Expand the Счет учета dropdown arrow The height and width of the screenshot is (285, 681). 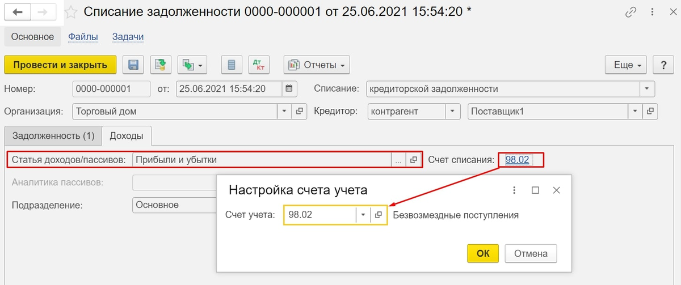pos(363,215)
